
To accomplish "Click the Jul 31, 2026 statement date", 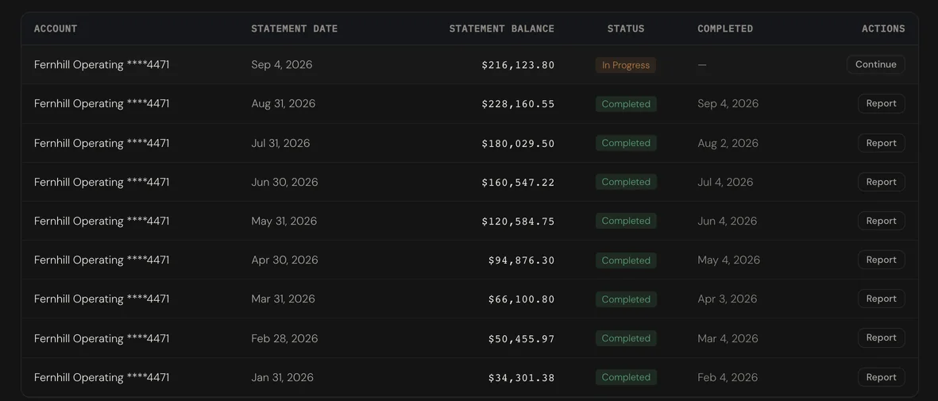I will click(280, 143).
